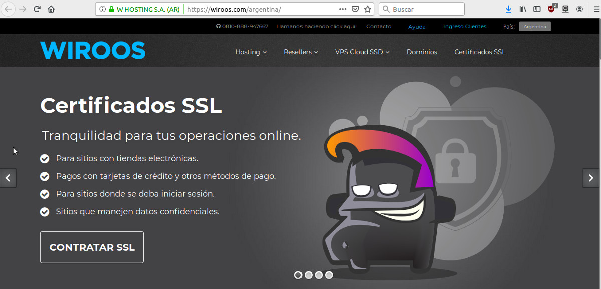Viewport: 601px width, 289px height.
Task: Expand the Hosting dropdown menu
Action: [251, 52]
